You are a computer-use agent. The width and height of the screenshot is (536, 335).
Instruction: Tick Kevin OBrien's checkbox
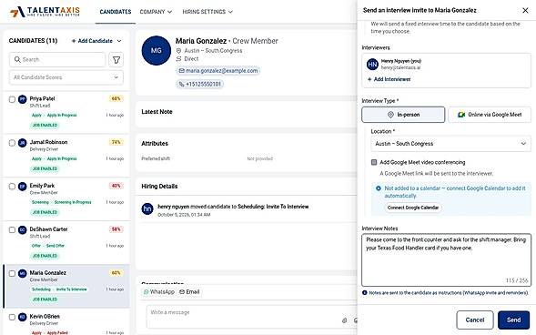point(12,317)
